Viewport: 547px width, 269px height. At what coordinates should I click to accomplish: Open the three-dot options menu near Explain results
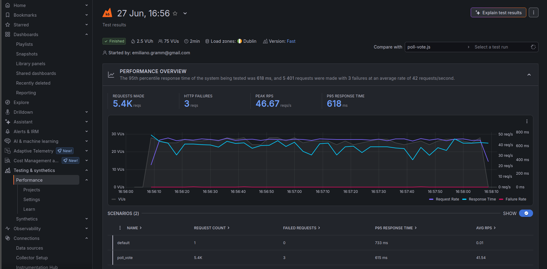pos(534,12)
